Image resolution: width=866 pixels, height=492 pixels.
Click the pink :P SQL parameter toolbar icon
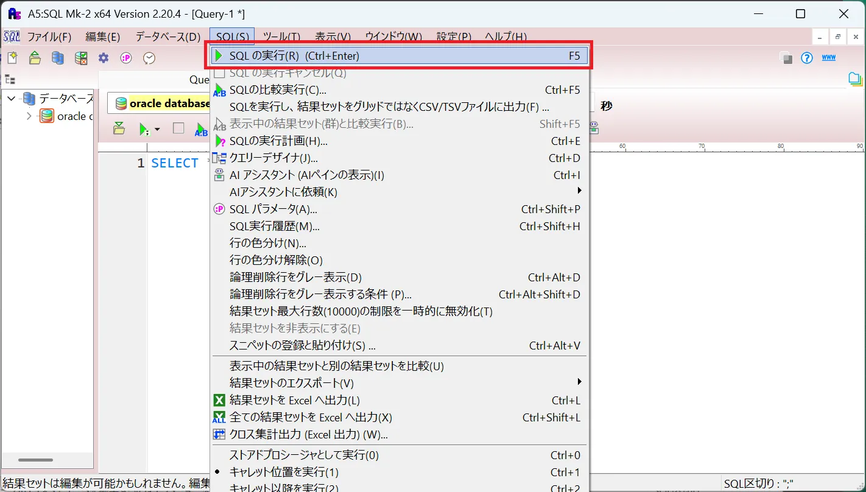click(x=126, y=58)
